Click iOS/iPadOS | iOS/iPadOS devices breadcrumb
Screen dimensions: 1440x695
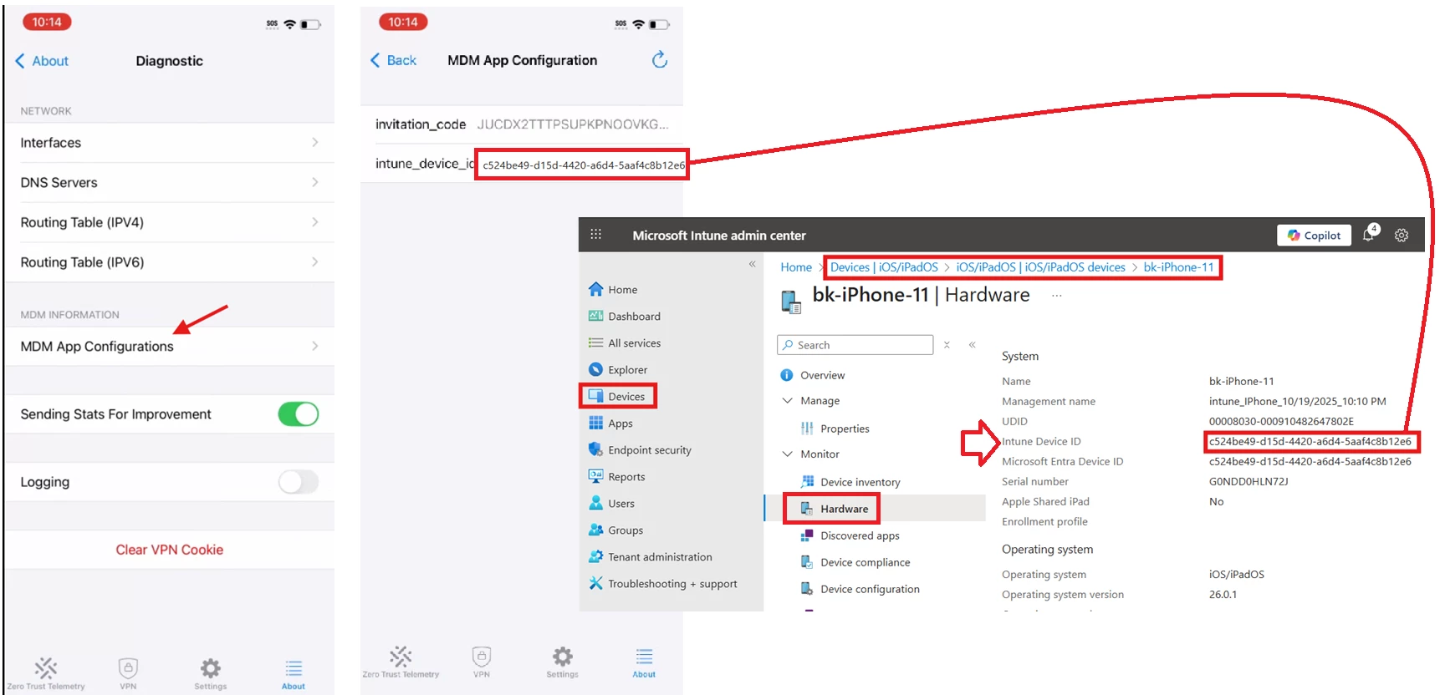[1040, 267]
